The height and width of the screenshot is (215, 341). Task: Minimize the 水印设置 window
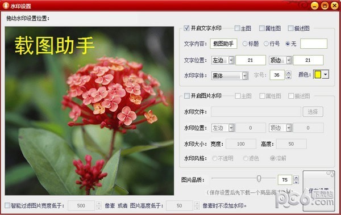(x=315, y=6)
